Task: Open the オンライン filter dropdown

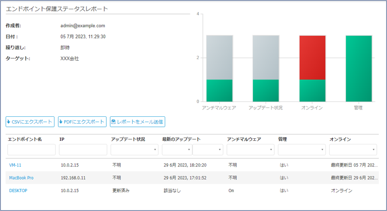Action: [x=353, y=150]
